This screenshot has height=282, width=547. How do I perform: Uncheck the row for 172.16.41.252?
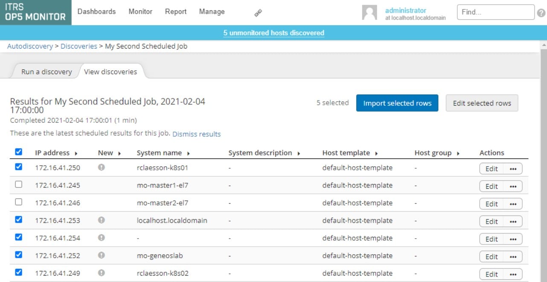coord(18,254)
